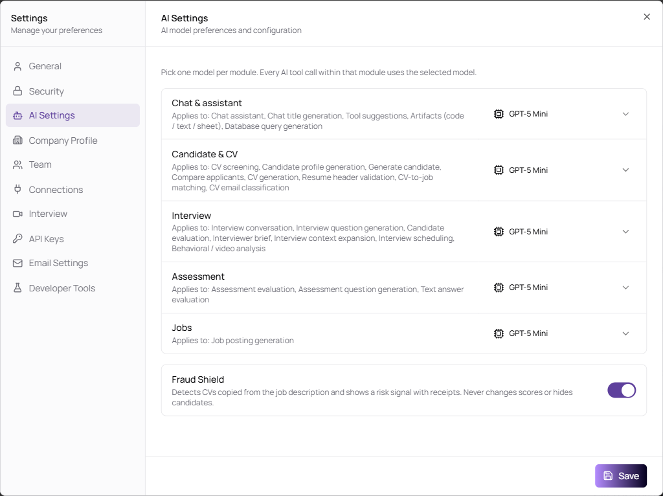This screenshot has width=663, height=496.
Task: Open Developer Tools in sidebar
Action: click(x=73, y=288)
